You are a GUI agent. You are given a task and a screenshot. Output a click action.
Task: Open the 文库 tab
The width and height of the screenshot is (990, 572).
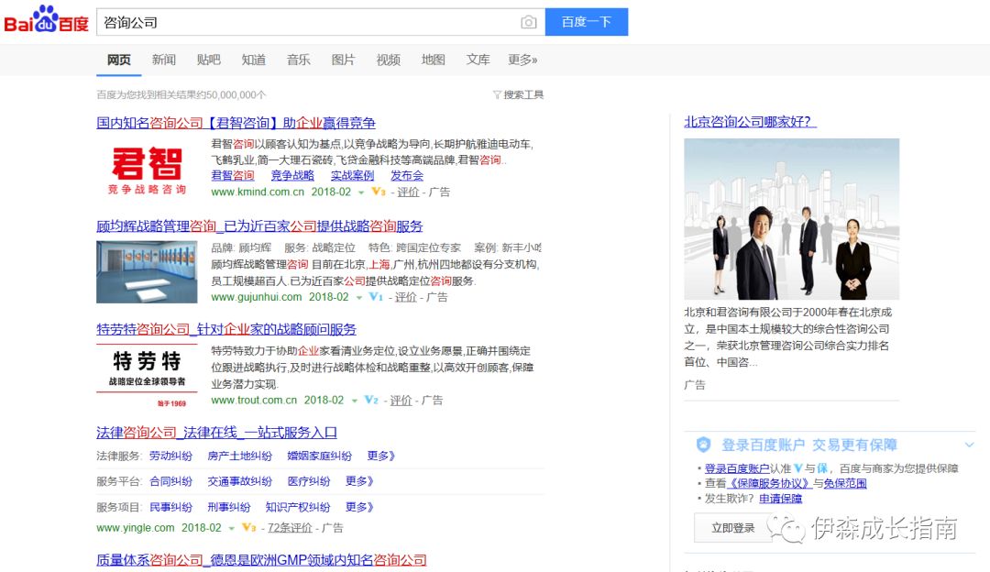[478, 60]
